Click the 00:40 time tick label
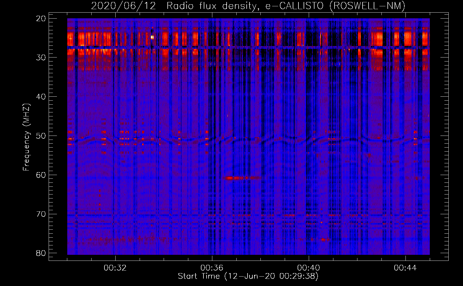463x286 pixels. coord(308,268)
